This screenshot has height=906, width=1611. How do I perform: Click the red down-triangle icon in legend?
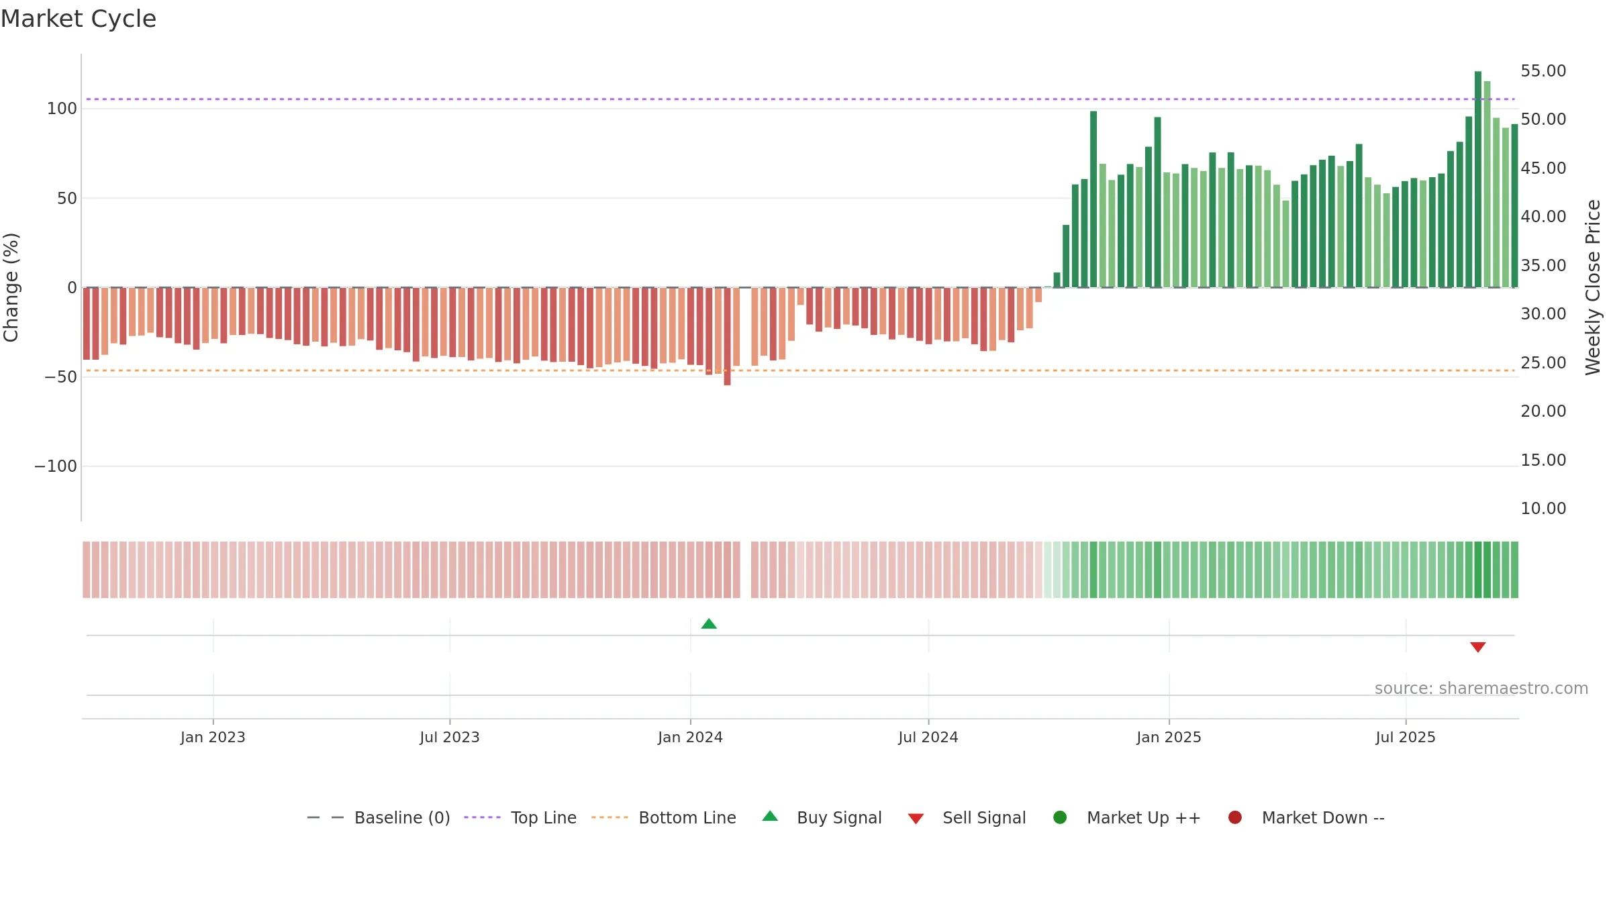point(916,819)
